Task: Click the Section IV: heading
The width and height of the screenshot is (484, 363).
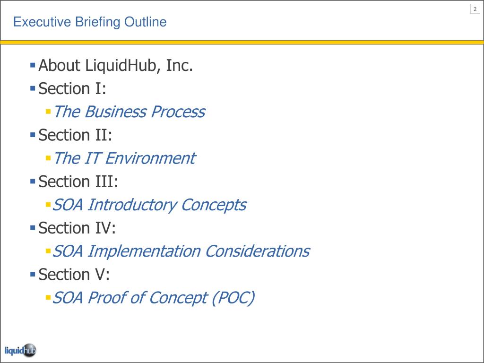Action: click(x=77, y=228)
